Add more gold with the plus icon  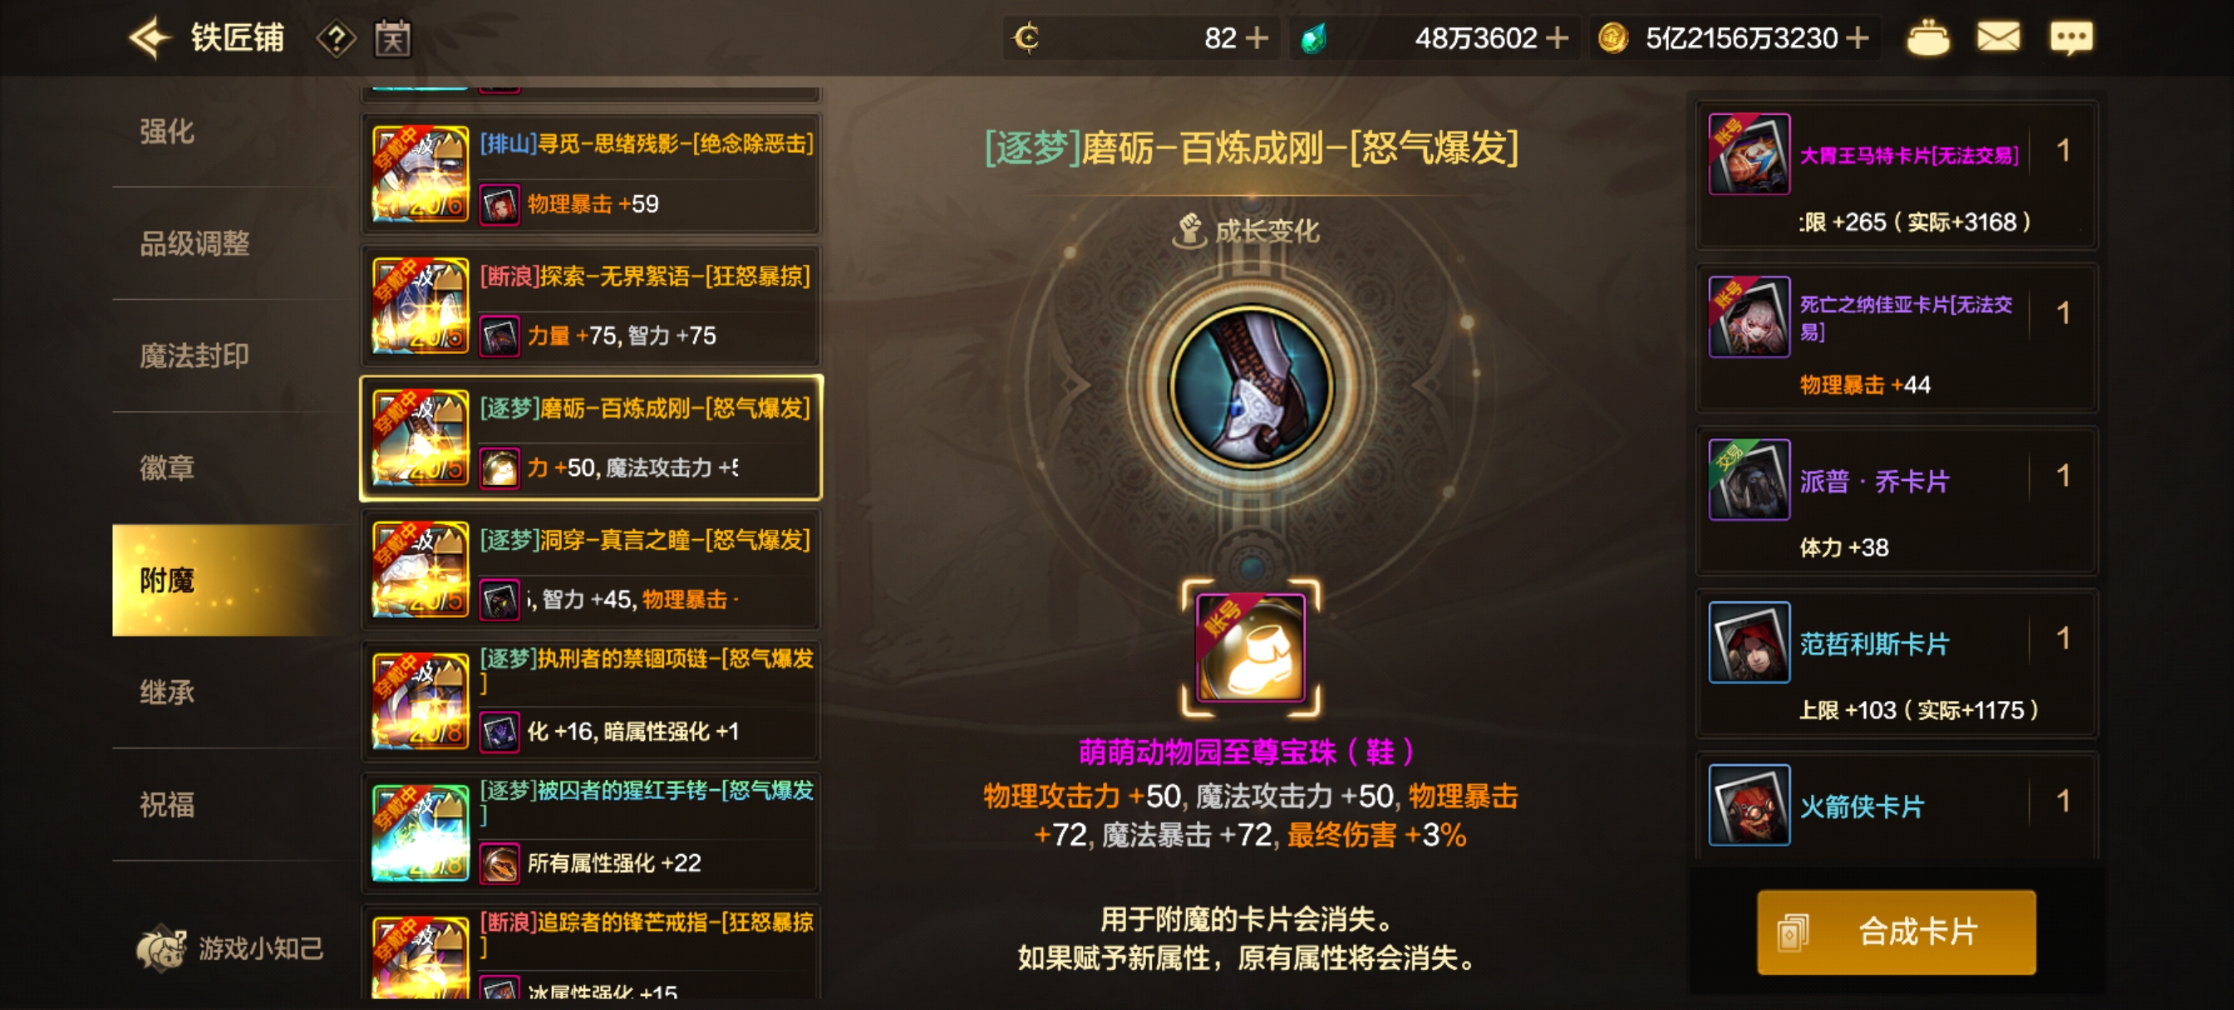pyautogui.click(x=1857, y=38)
